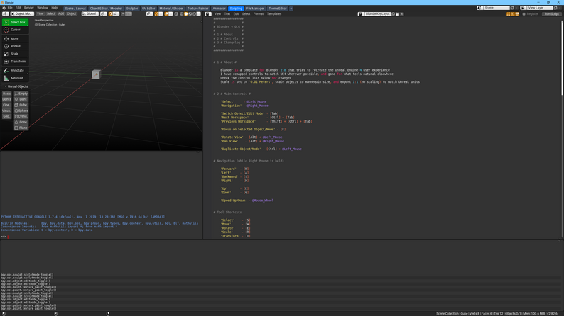Select the Basic category in Unreal Objects
Viewport: 564px width, 316px height.
[6, 94]
